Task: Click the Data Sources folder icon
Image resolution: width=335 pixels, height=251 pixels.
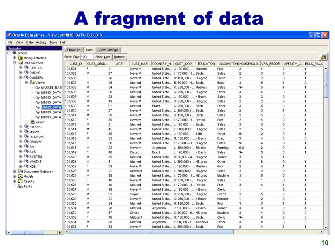Action: (x=21, y=63)
